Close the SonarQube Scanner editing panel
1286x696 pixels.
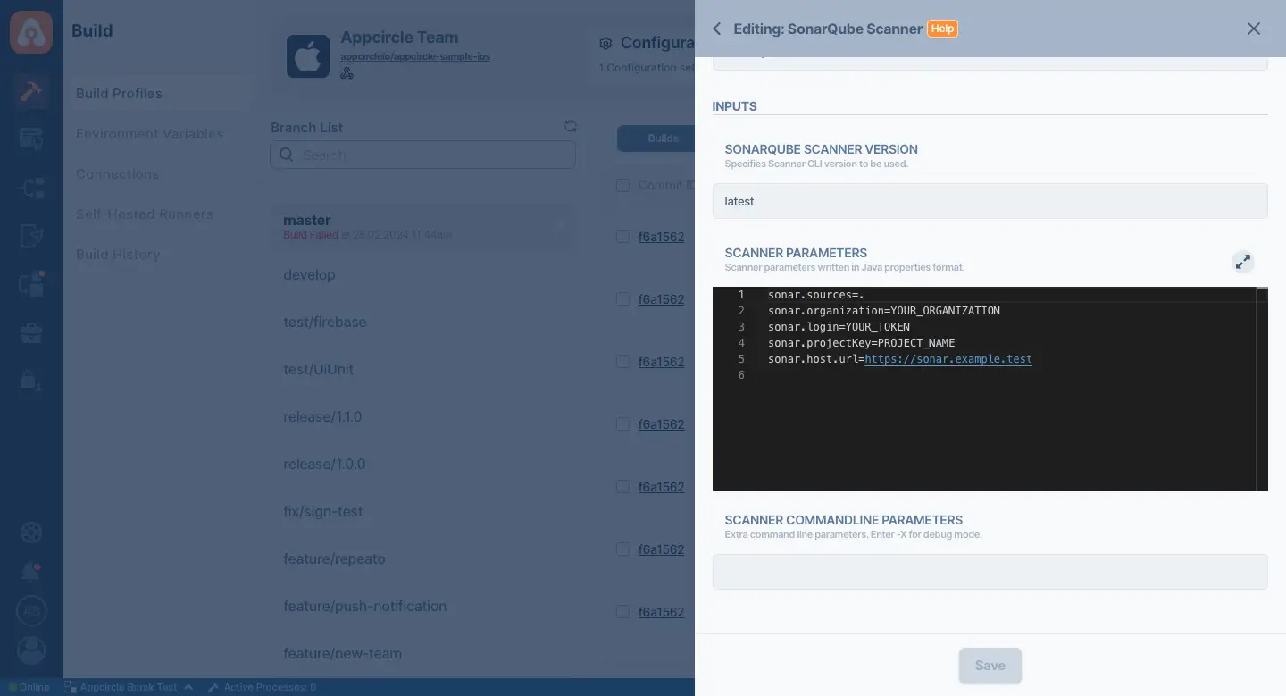tap(1254, 29)
